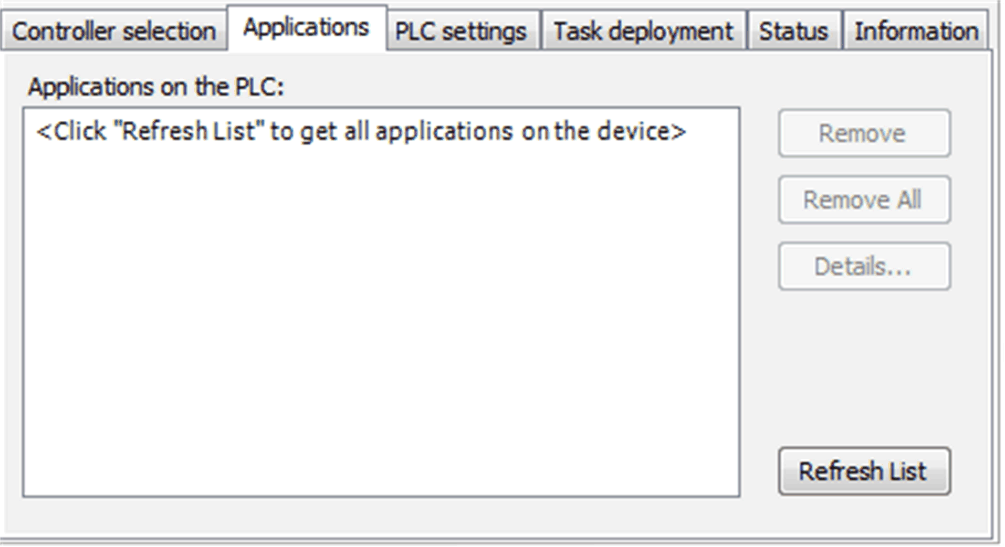Switch to the Controller selection tab

coord(114,31)
